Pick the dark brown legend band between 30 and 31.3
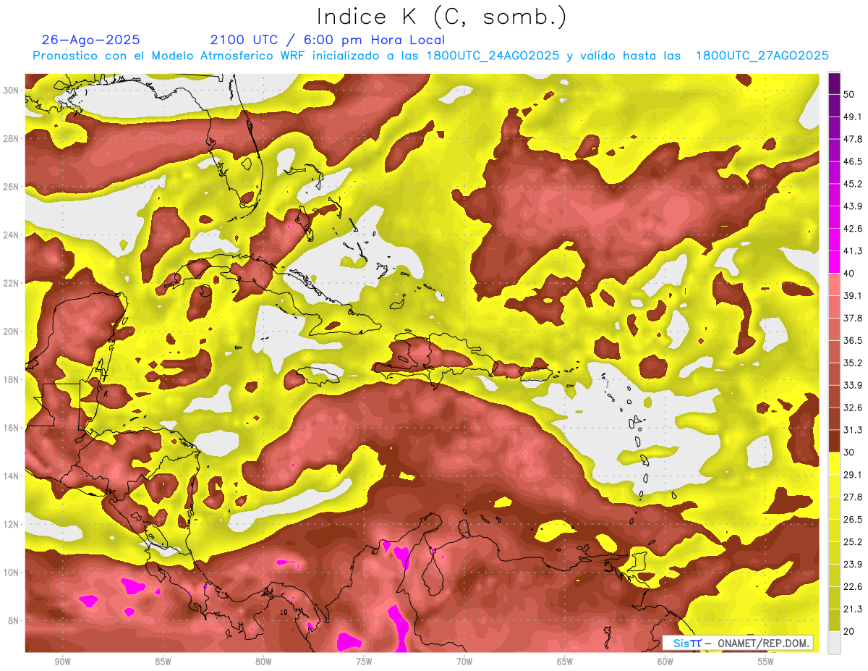The image size is (868, 671). (x=834, y=441)
